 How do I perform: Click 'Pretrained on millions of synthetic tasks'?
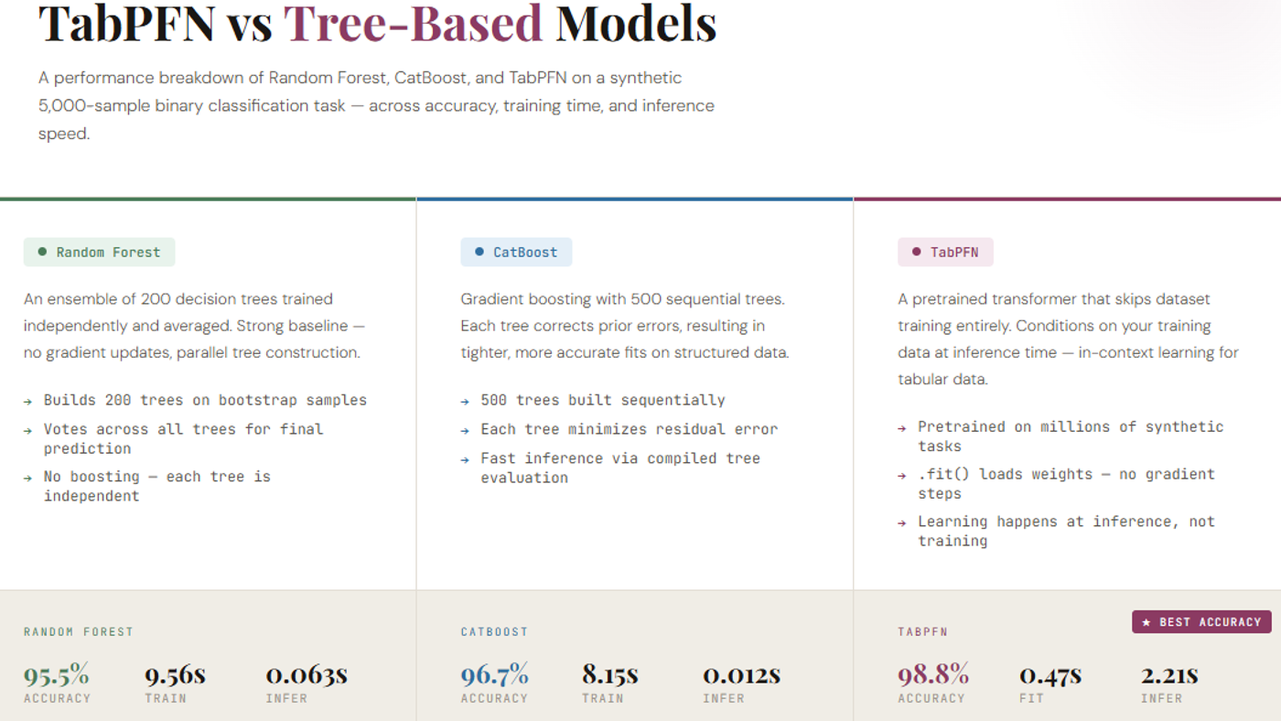1071,436
